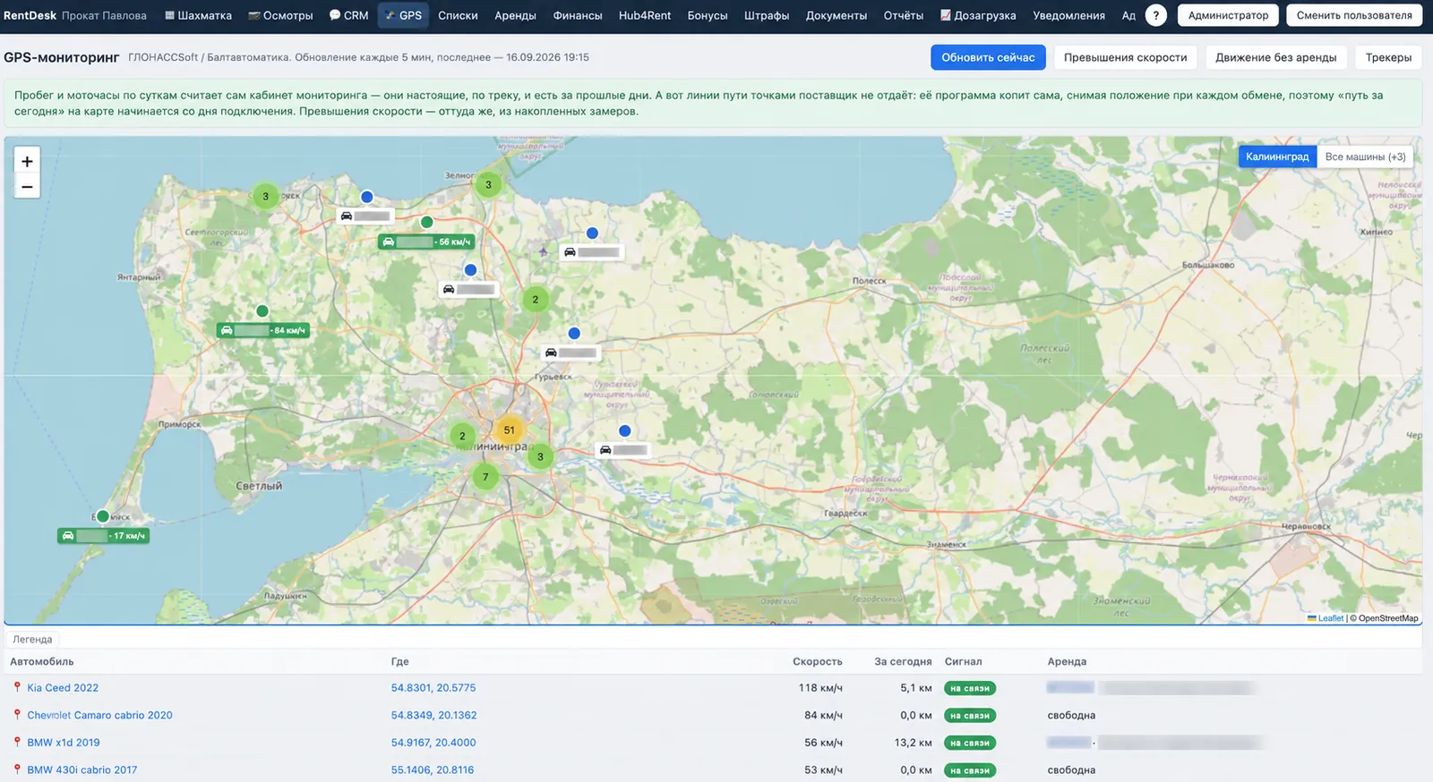Viewport: 1433px width, 782px height.
Task: Open Движение без аренды
Action: click(x=1275, y=57)
